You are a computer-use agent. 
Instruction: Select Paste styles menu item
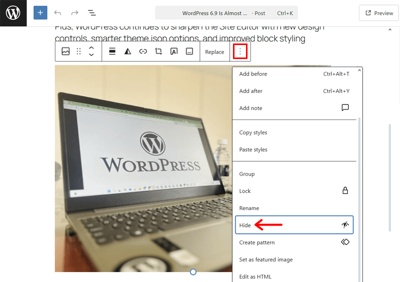(294, 150)
